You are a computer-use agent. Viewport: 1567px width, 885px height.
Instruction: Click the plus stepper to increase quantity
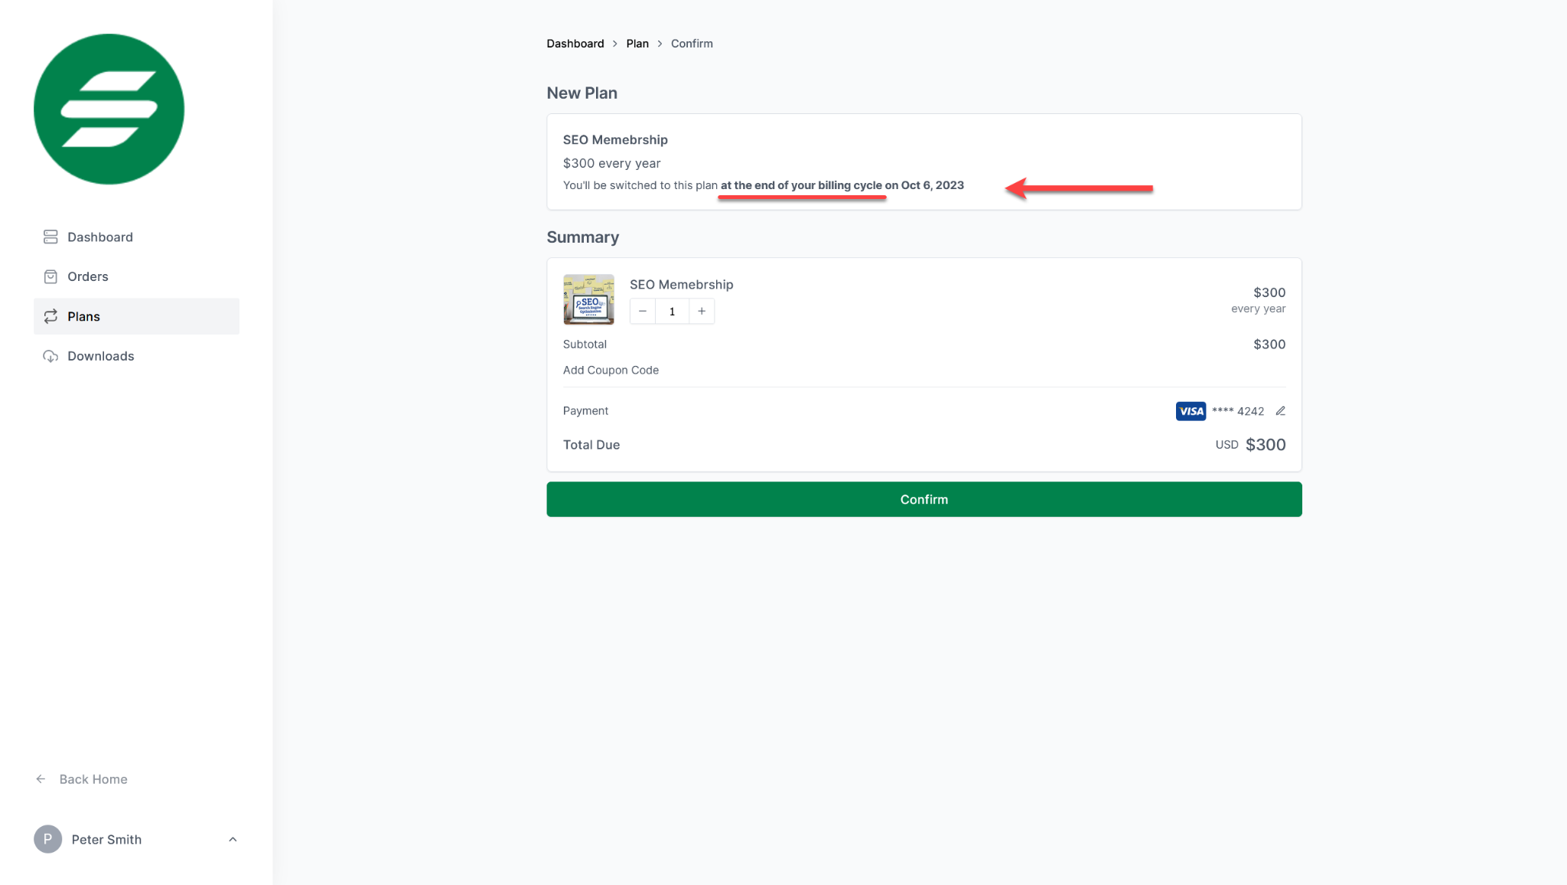pos(702,311)
